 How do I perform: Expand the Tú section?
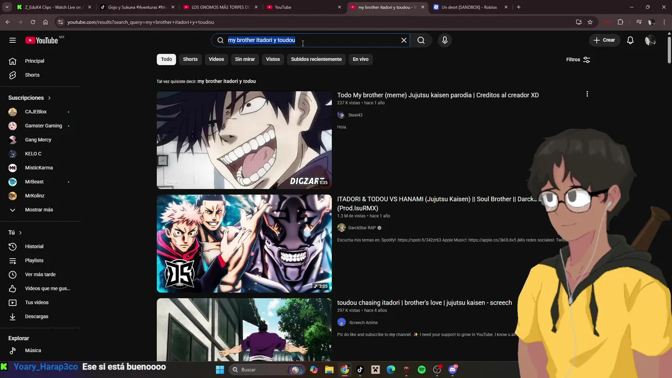[15, 233]
